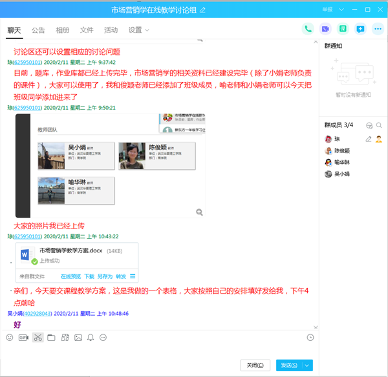Switch to the 公告 tab

click(38, 30)
